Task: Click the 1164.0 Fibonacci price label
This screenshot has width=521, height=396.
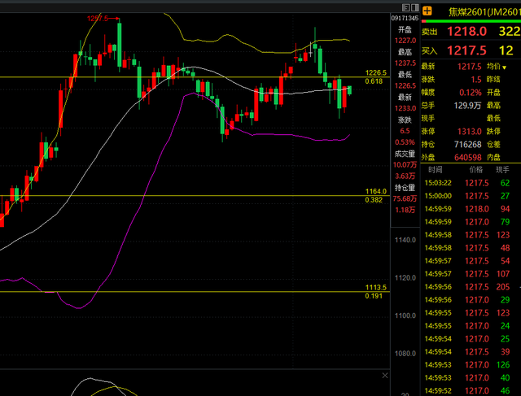Action: pyautogui.click(x=376, y=191)
